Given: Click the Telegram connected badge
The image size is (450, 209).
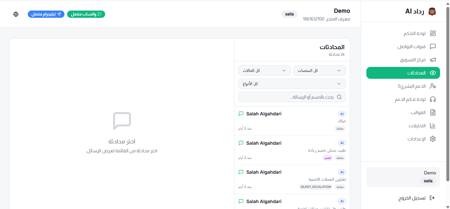Looking at the screenshot, I should 46,14.
